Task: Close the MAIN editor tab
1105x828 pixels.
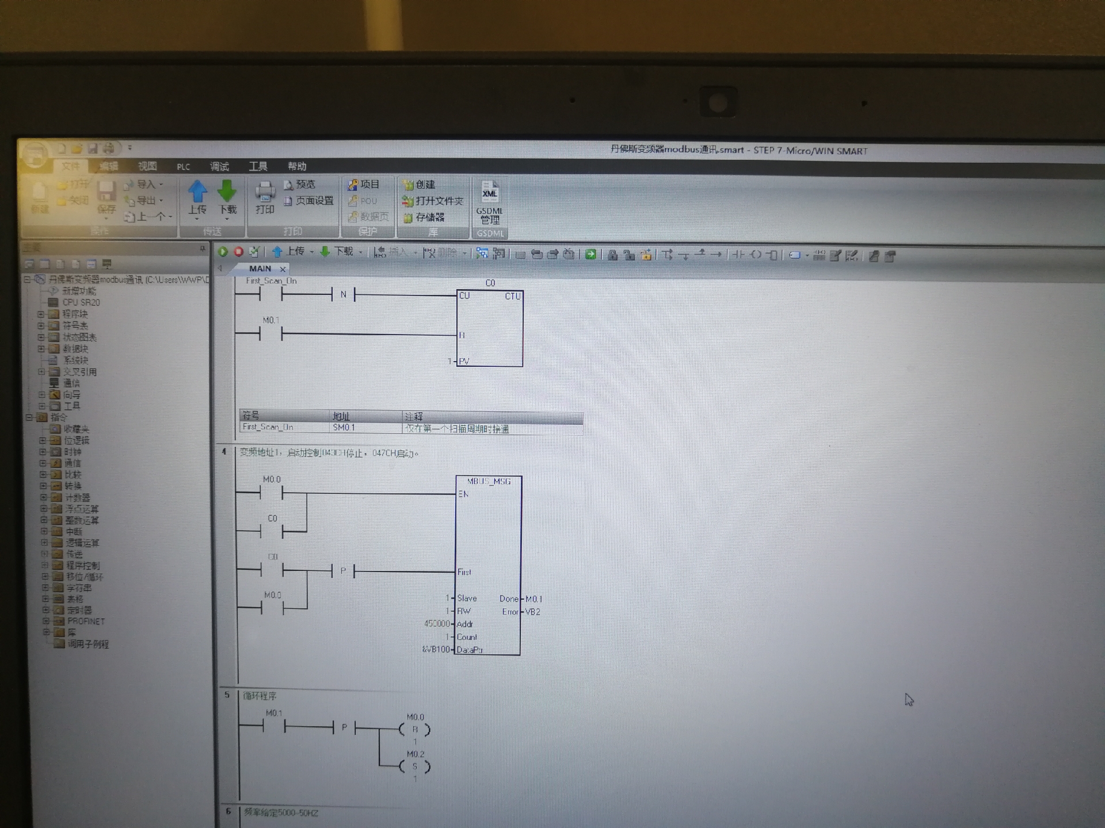Action: click(x=283, y=269)
